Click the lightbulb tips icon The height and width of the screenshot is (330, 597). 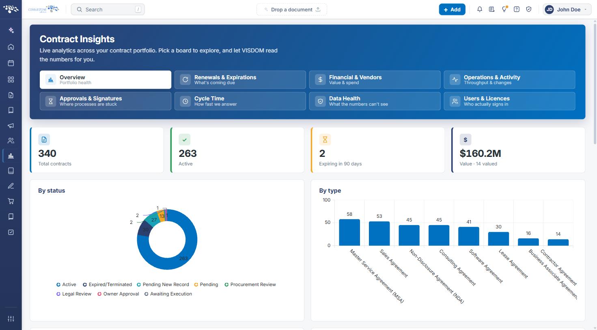pyautogui.click(x=504, y=9)
